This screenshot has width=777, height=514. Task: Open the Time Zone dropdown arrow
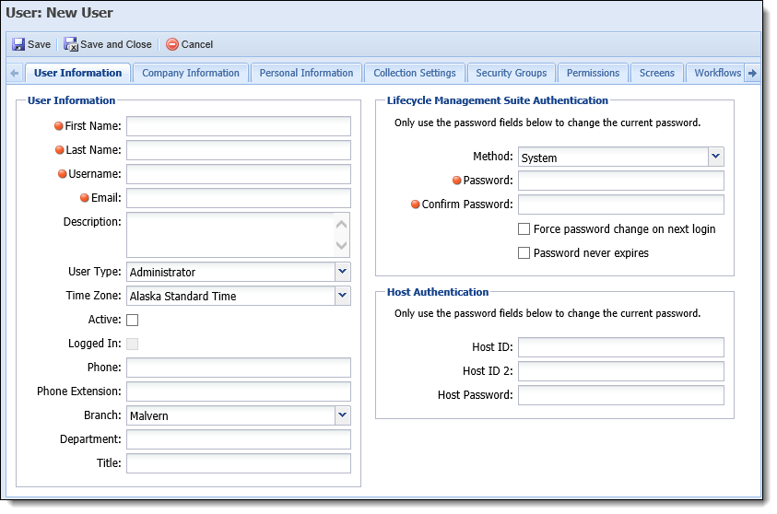tap(343, 296)
